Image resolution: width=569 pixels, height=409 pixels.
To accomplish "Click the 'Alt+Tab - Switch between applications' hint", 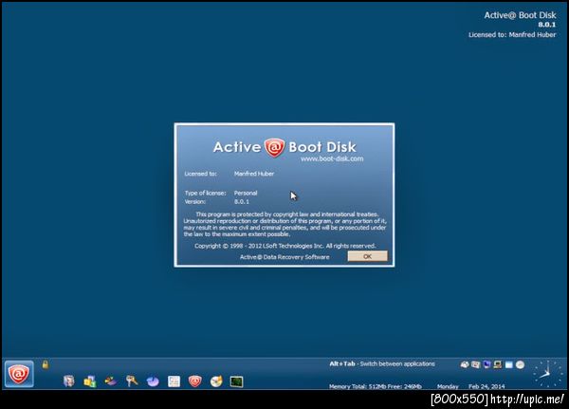I will coord(382,363).
